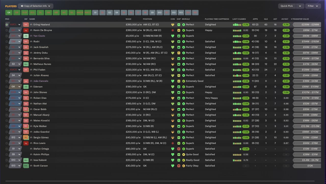Select the green GK position slot
The height and width of the screenshot is (184, 326).
click(9, 13)
